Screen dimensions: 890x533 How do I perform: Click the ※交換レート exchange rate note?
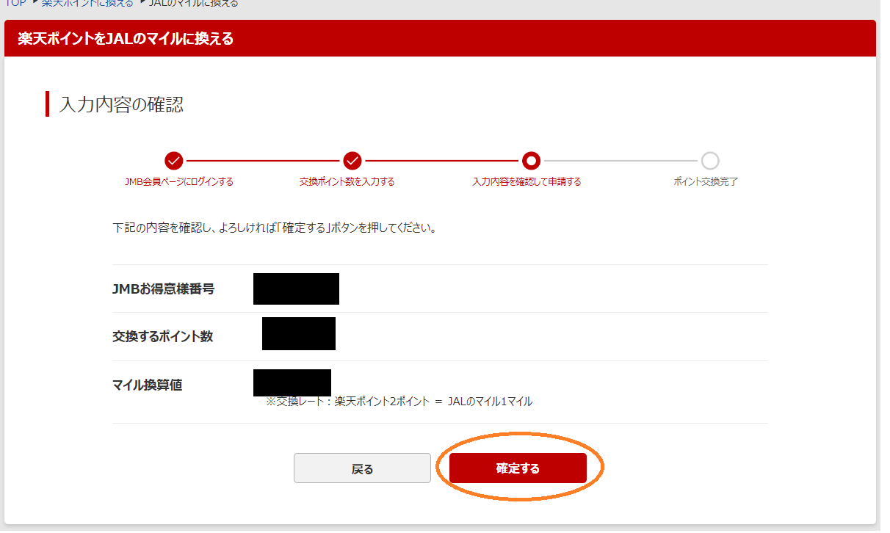tap(399, 402)
